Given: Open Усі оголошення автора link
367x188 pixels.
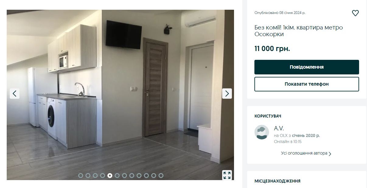Looking at the screenshot, I should [x=304, y=153].
